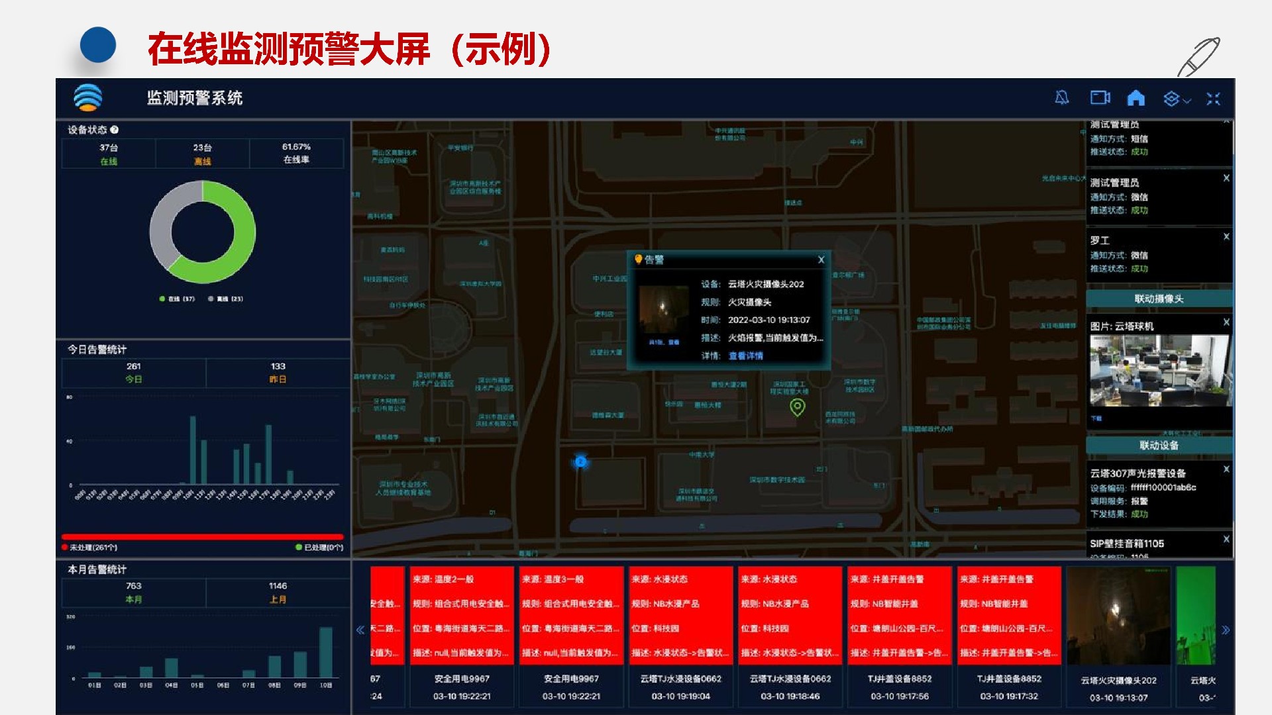Toggle fullscreen with the collapse-arrows icon
This screenshot has width=1272, height=715.
tap(1213, 99)
